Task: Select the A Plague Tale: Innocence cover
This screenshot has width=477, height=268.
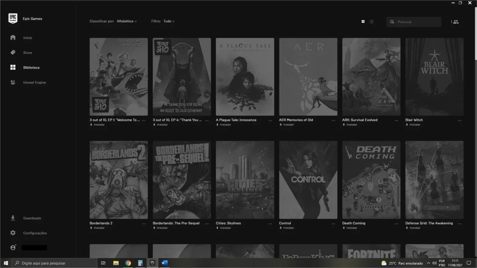Action: click(x=245, y=77)
